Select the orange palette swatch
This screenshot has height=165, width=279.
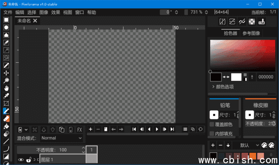click(x=252, y=156)
